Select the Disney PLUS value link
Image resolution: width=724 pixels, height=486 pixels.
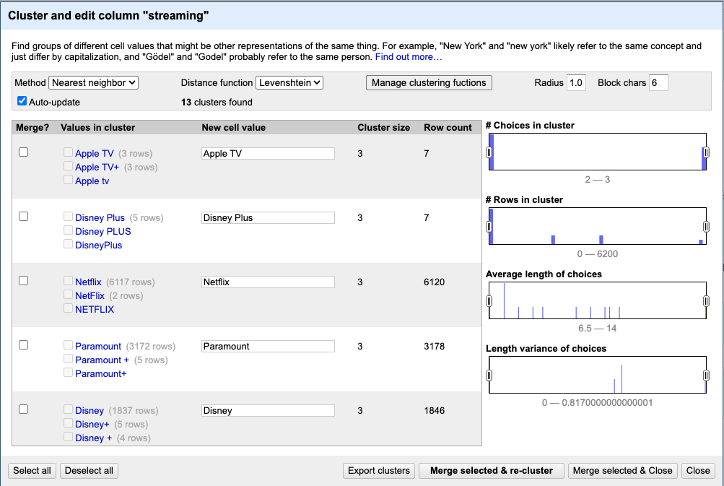(x=103, y=232)
